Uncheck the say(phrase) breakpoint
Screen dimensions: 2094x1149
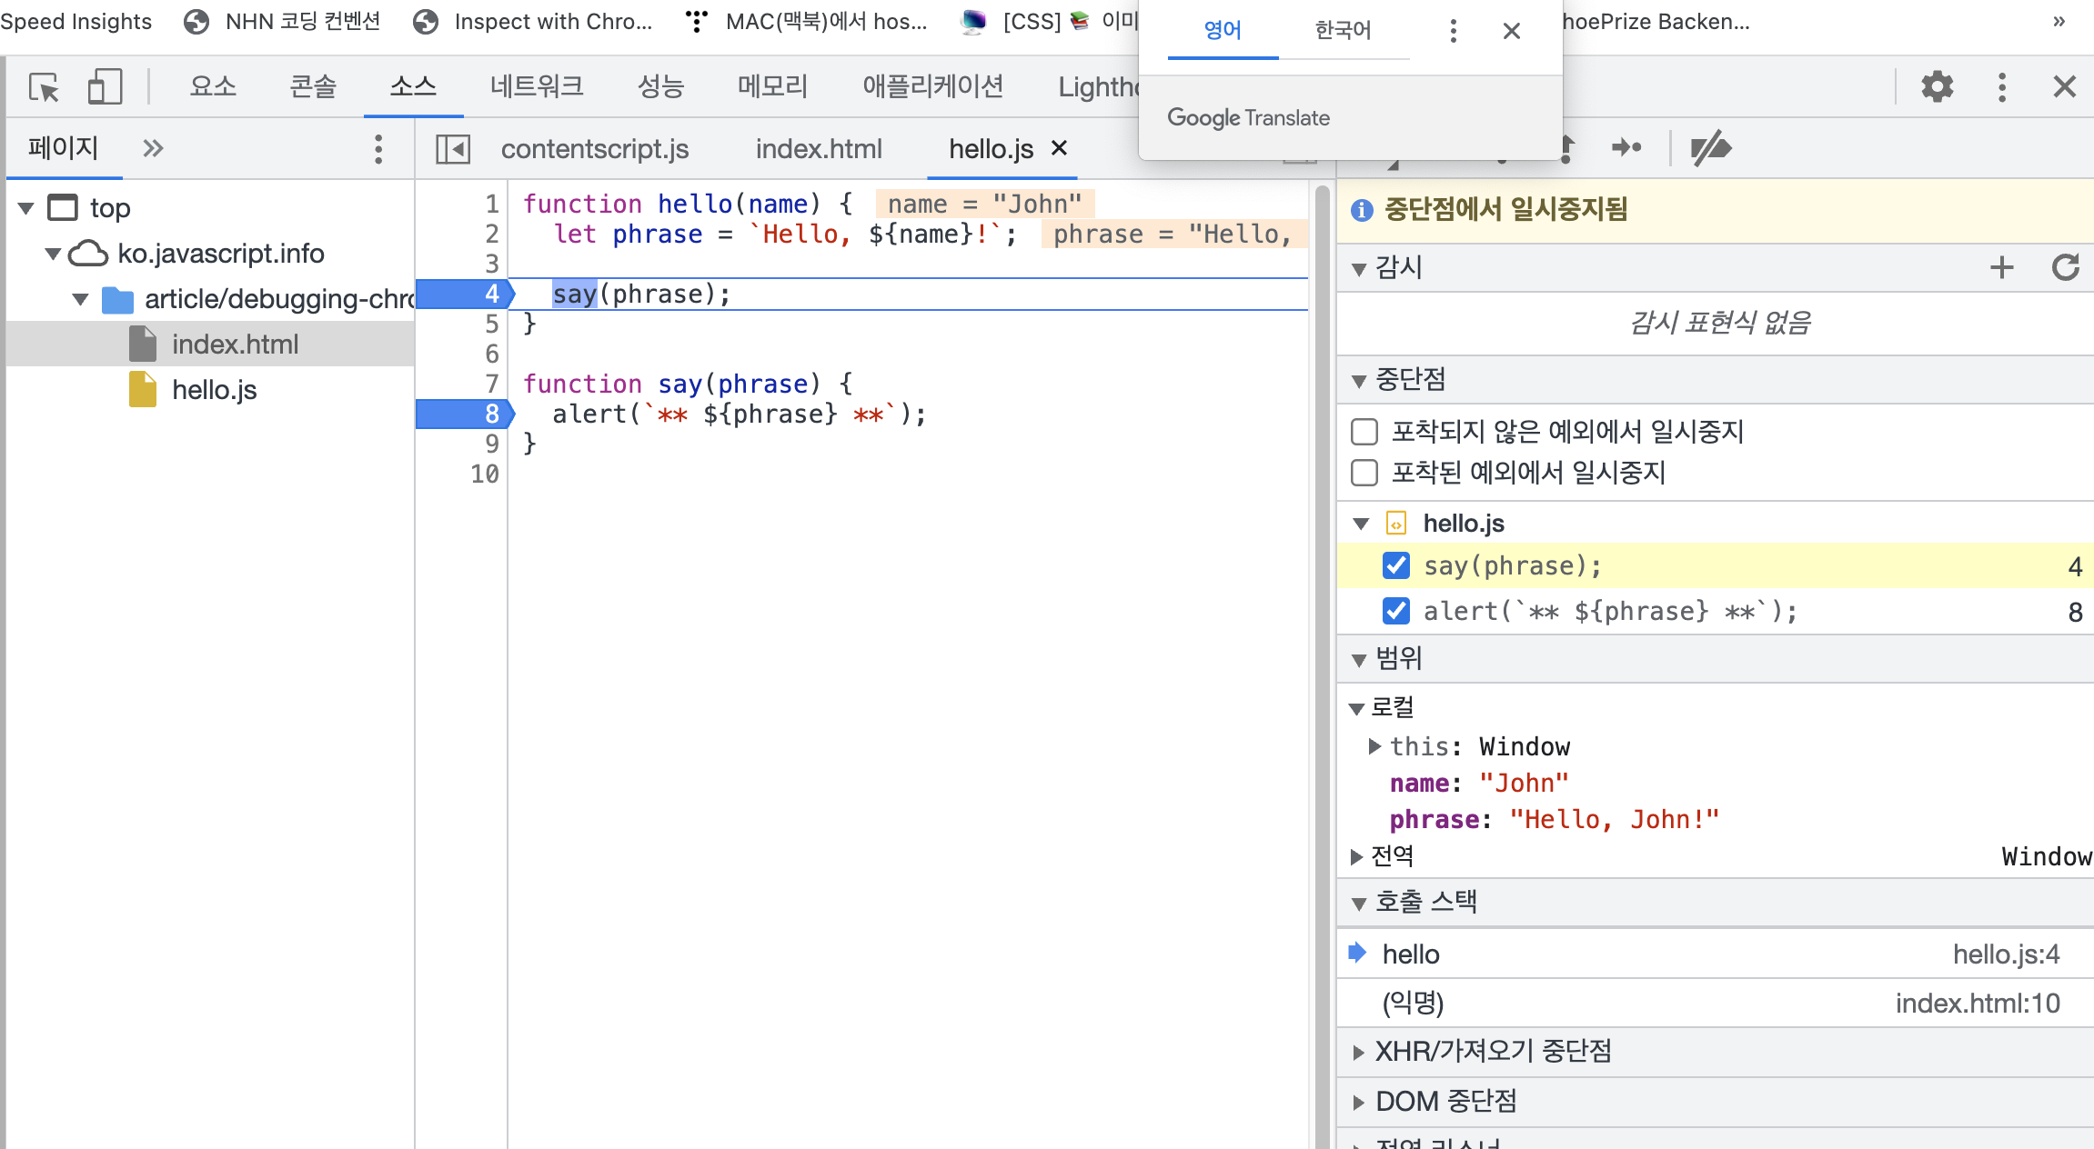1396,565
